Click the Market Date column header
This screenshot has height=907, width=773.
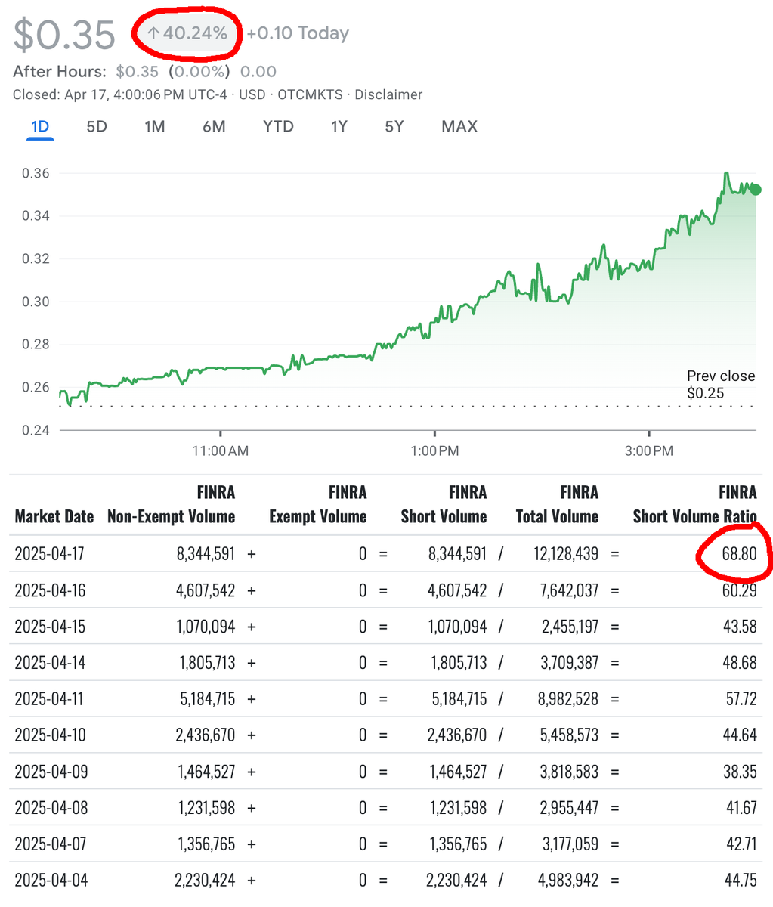point(54,517)
